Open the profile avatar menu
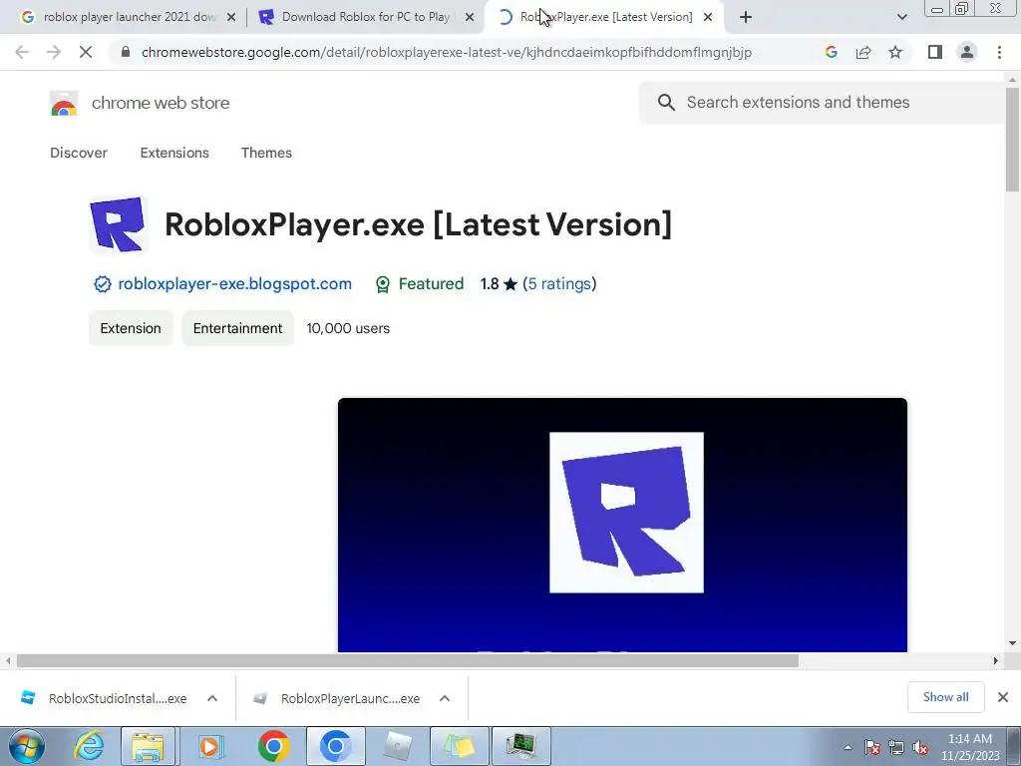 click(967, 52)
